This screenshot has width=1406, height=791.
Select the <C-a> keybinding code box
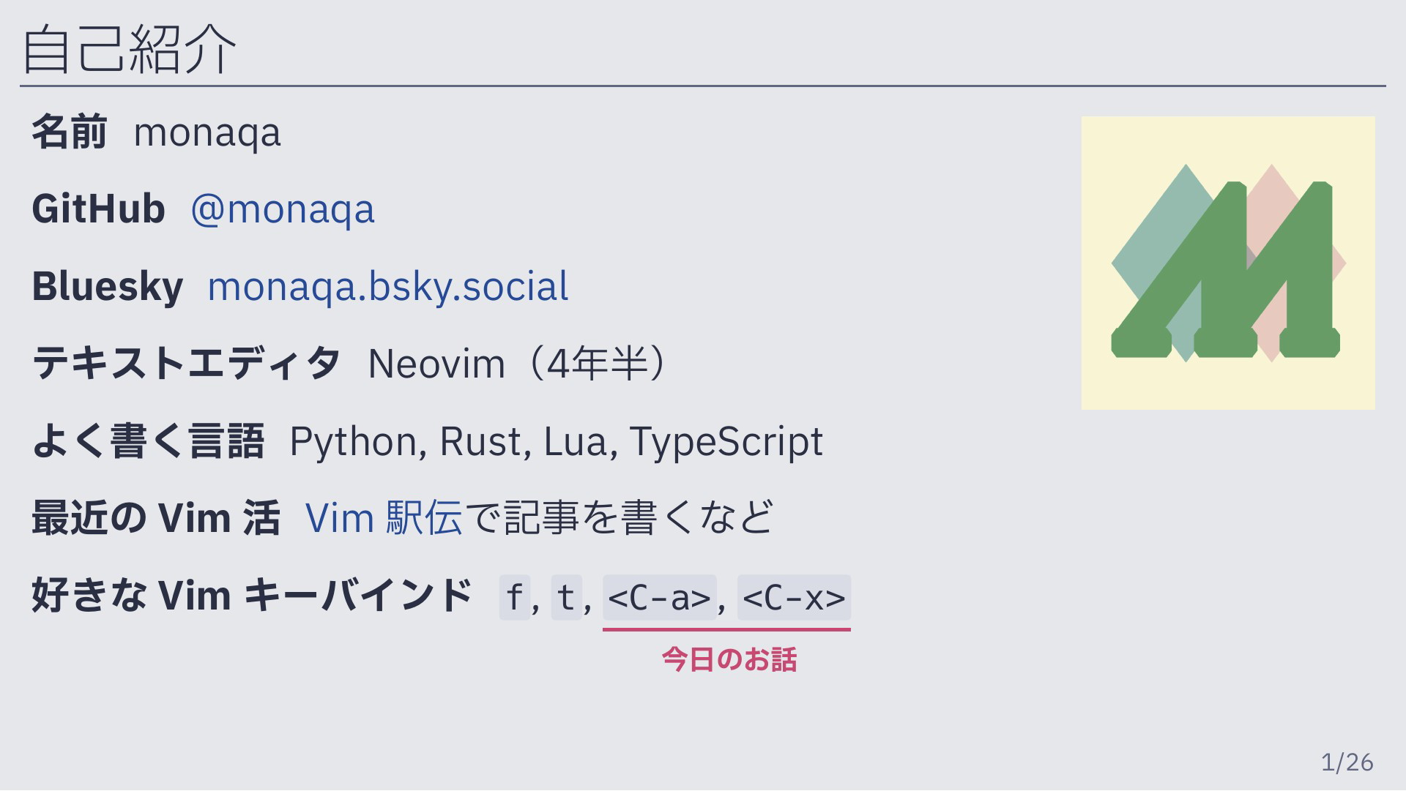click(x=659, y=597)
